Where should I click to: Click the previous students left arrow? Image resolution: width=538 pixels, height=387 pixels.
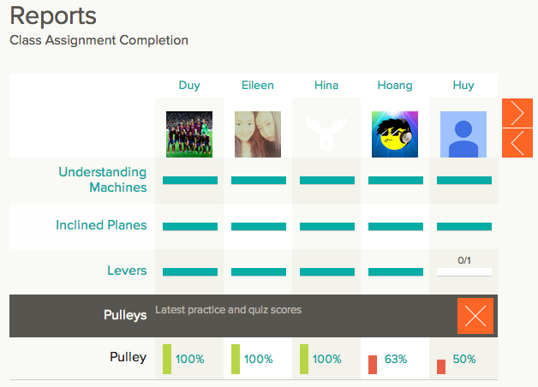tap(517, 142)
